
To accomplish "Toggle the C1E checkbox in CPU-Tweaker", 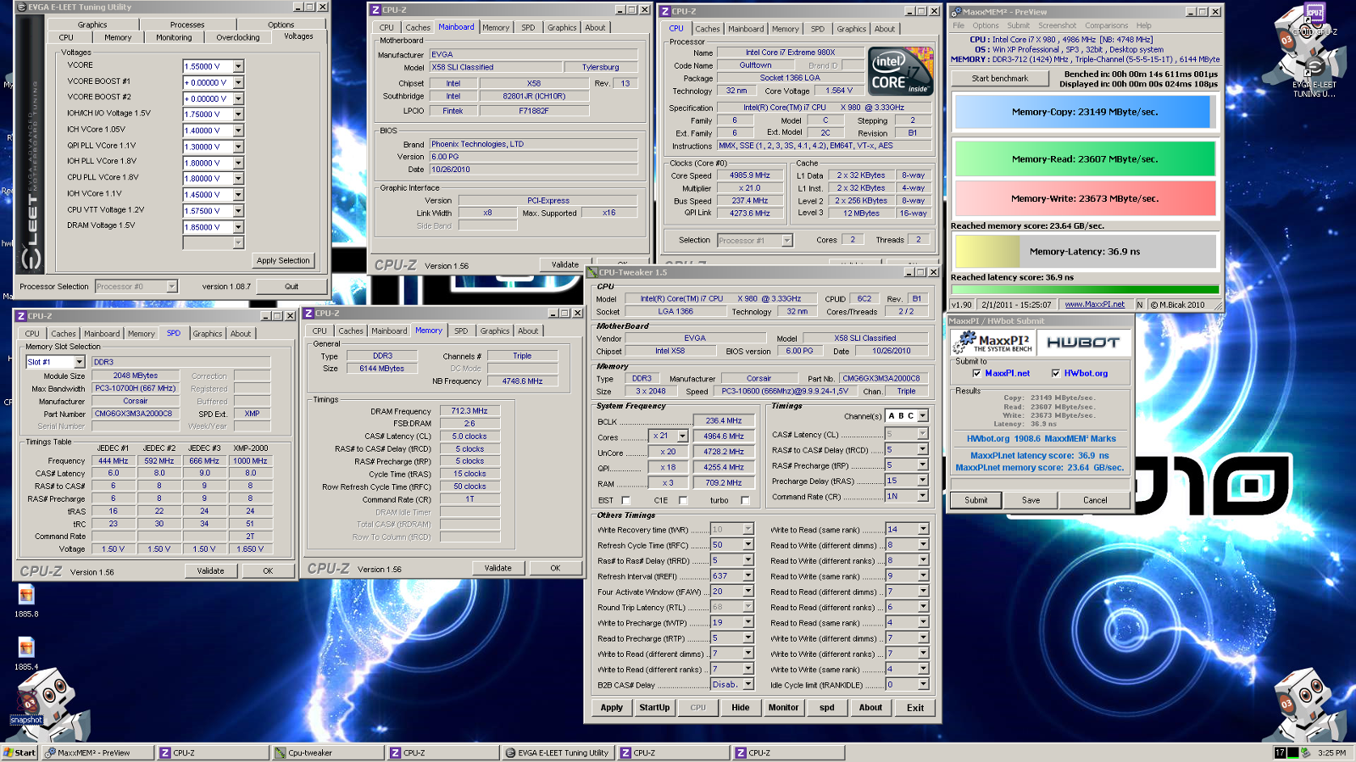I will (x=682, y=500).
